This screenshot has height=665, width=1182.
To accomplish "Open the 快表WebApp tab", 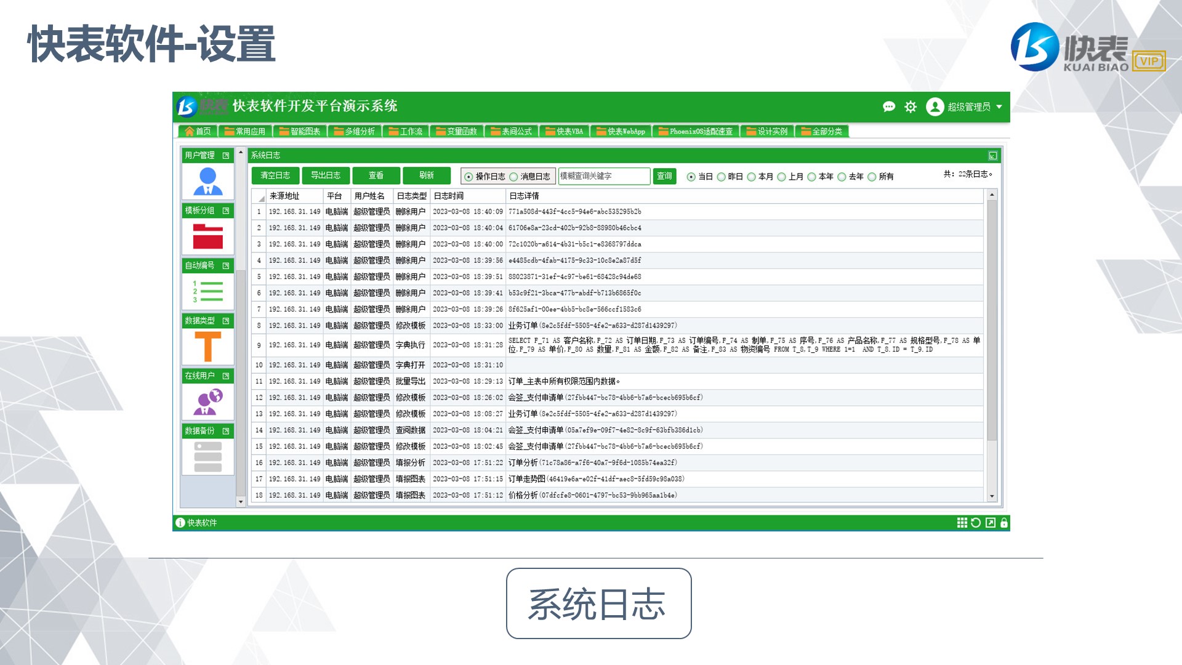I will pos(621,131).
